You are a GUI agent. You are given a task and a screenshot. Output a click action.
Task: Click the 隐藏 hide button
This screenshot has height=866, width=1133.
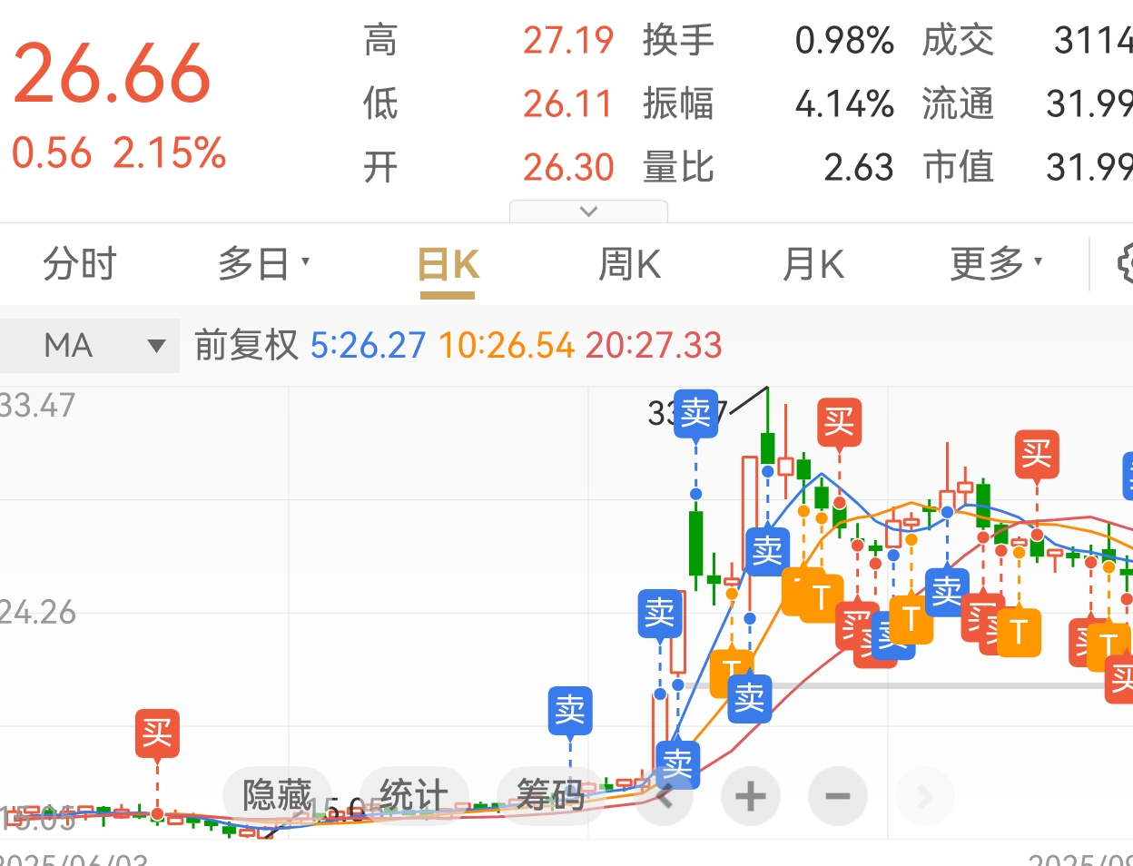[x=278, y=796]
